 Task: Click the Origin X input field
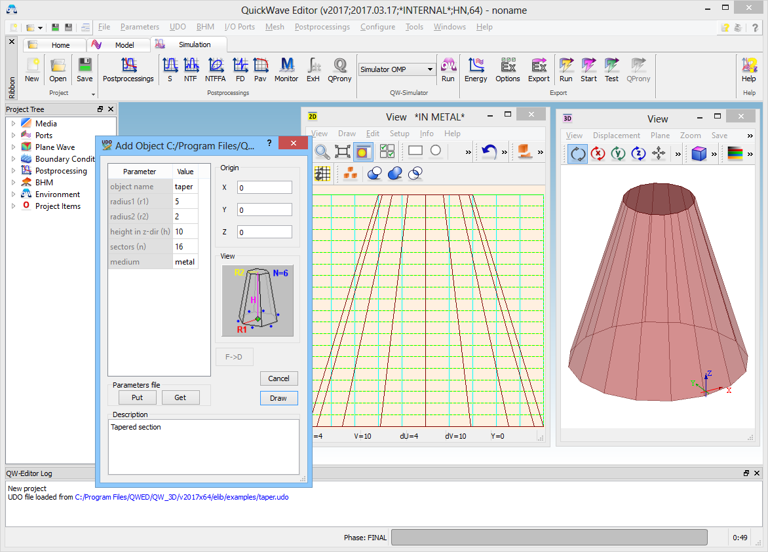pos(265,187)
